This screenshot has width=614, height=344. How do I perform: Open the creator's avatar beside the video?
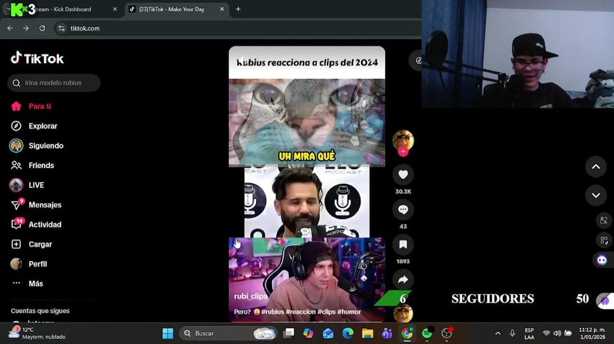(403, 140)
